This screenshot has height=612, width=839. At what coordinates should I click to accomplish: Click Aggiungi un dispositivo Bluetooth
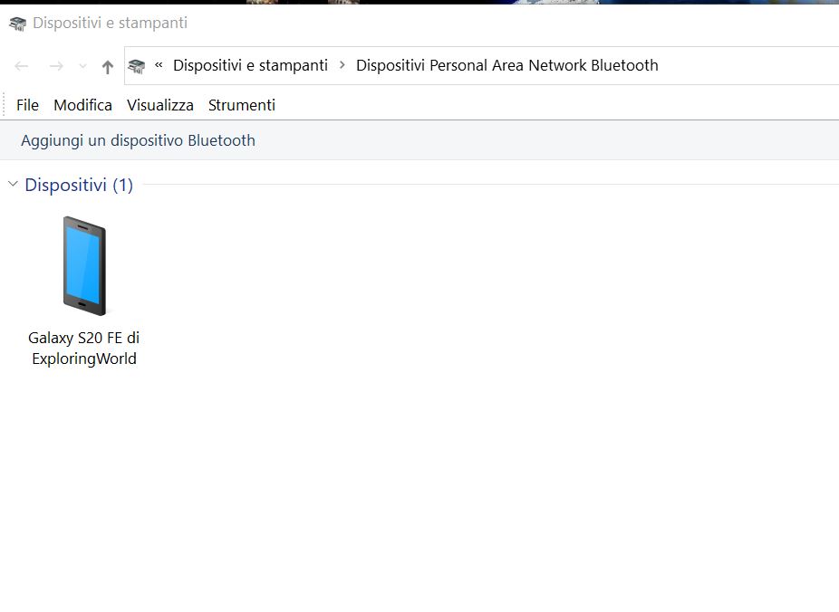pyautogui.click(x=138, y=140)
